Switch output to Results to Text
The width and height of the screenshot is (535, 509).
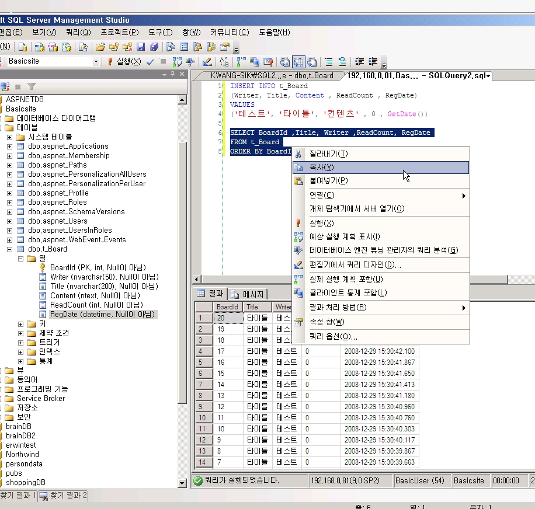point(285,62)
